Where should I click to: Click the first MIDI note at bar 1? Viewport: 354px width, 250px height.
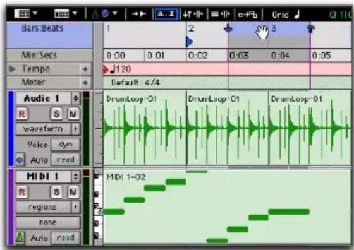pos(114,211)
